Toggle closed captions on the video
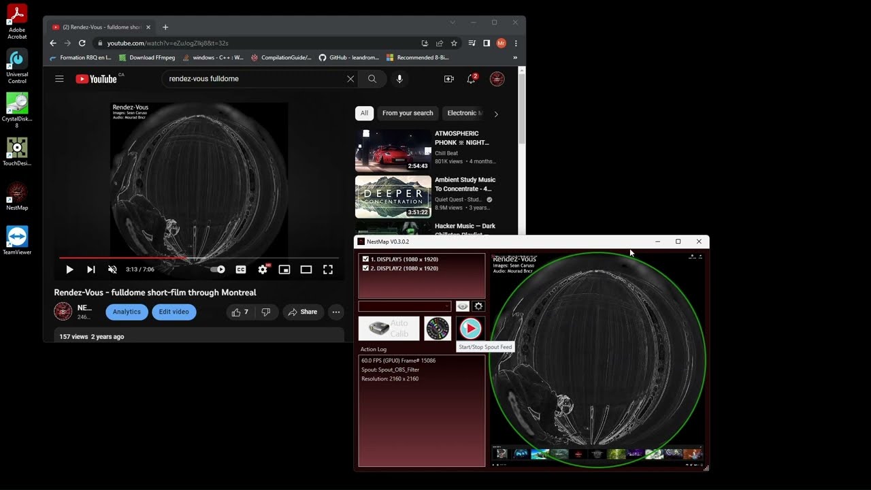Viewport: 871px width, 490px height. tap(241, 269)
